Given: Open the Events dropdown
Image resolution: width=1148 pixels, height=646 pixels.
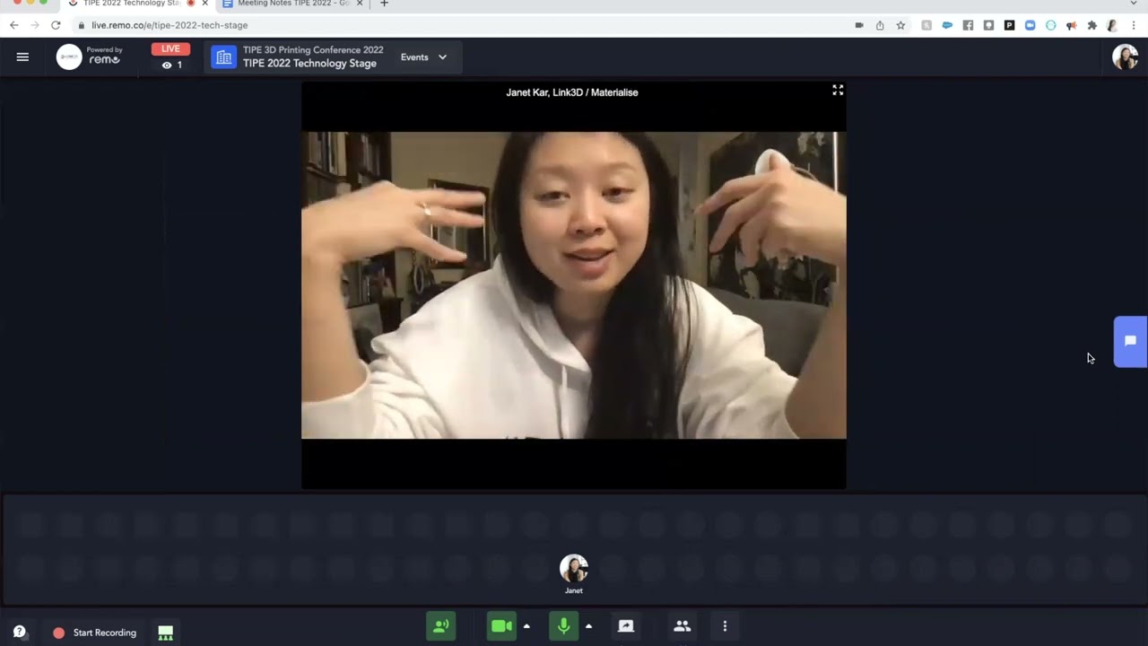Looking at the screenshot, I should tap(423, 57).
